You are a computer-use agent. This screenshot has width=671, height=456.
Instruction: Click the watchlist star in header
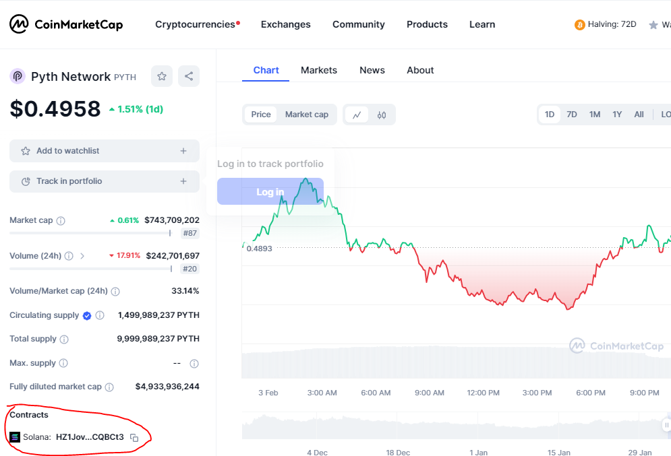click(x=653, y=25)
